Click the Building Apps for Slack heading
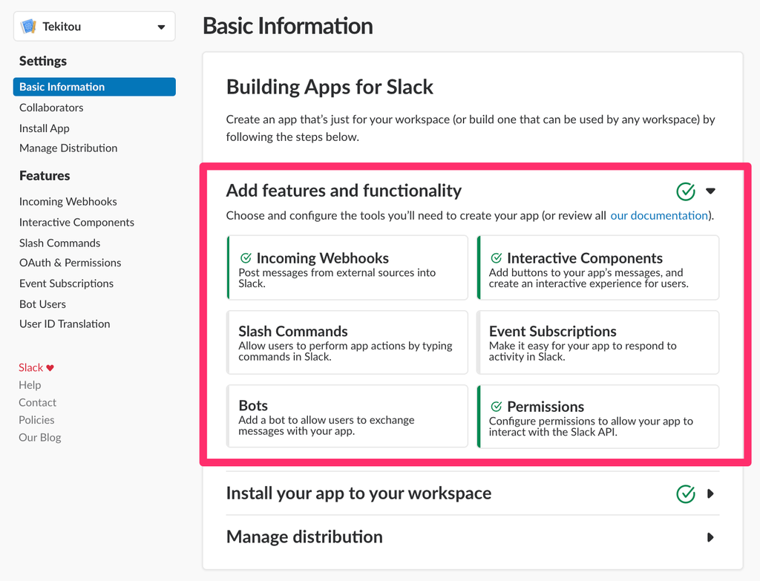Image resolution: width=760 pixels, height=581 pixels. 330,88
